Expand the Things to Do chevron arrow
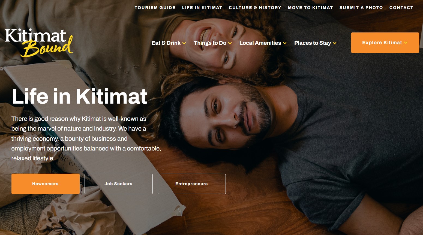 click(230, 43)
